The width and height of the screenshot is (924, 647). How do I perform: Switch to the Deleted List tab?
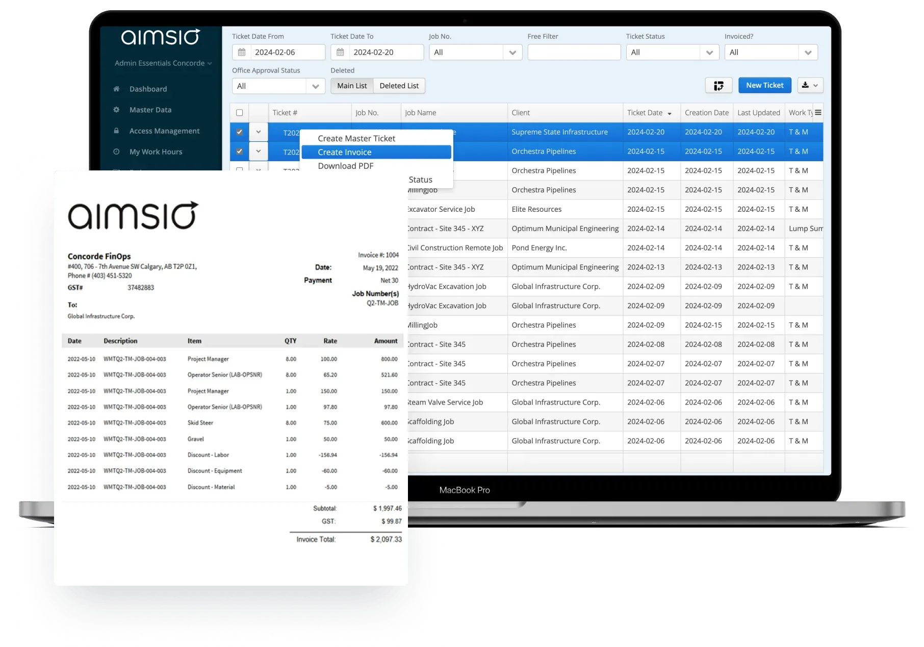pos(399,85)
